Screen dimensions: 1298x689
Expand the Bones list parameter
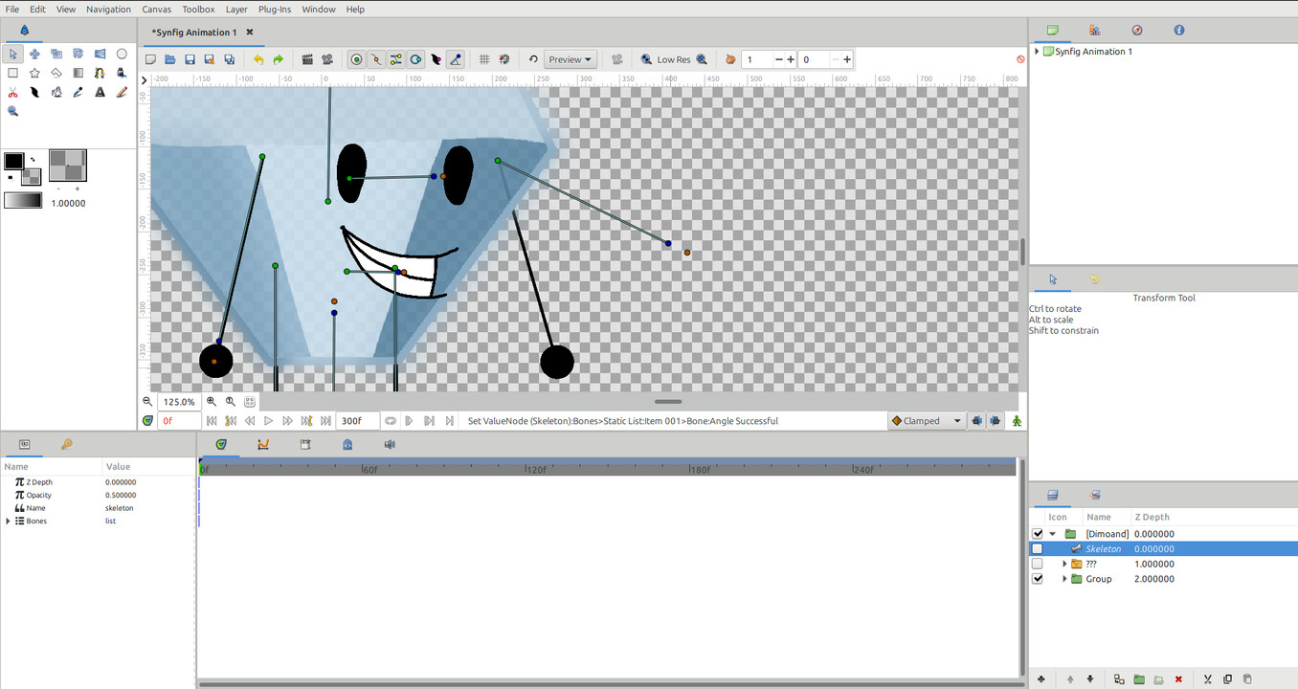point(9,522)
